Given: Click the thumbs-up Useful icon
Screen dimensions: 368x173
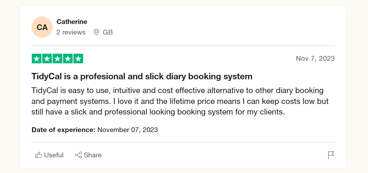Looking at the screenshot, I should pos(39,155).
